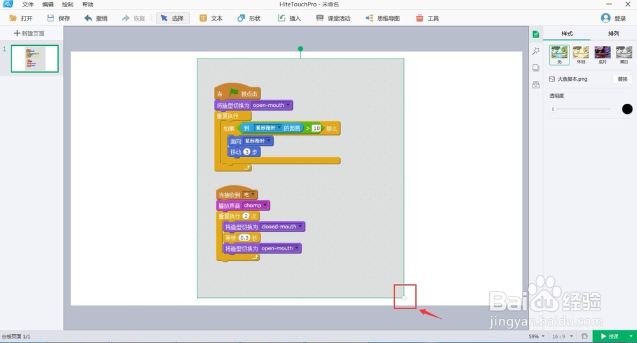The image size is (637, 343).
Task: Choose the 文本 text tool
Action: coord(211,18)
